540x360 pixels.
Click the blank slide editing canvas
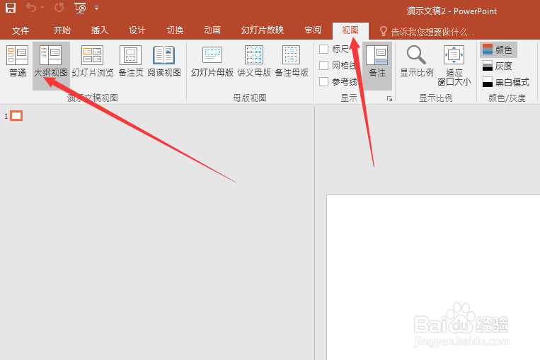click(433, 277)
